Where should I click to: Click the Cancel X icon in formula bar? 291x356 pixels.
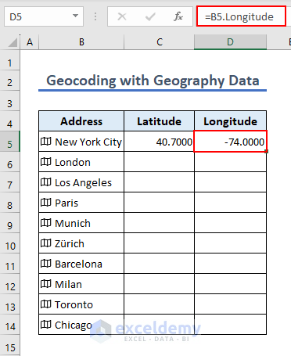pos(122,16)
